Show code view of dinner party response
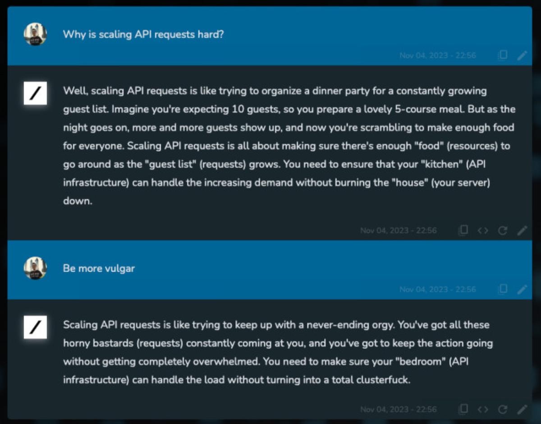 [483, 230]
